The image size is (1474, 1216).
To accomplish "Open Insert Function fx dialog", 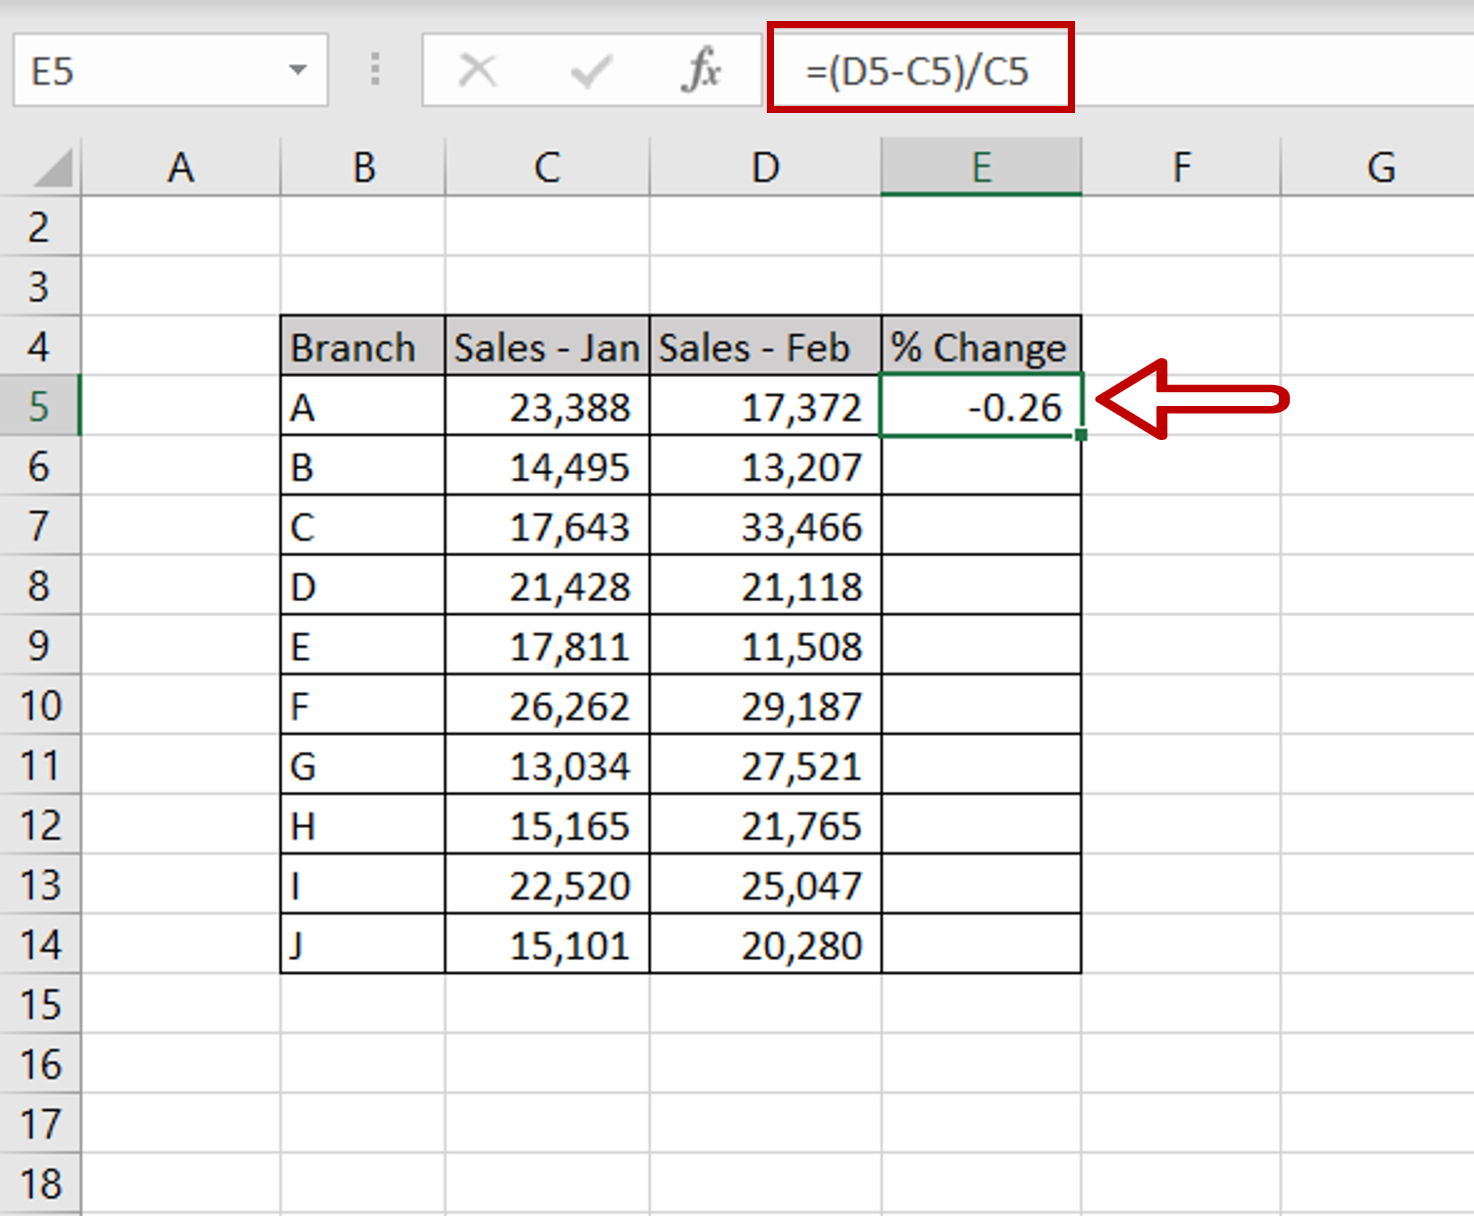I will [701, 71].
